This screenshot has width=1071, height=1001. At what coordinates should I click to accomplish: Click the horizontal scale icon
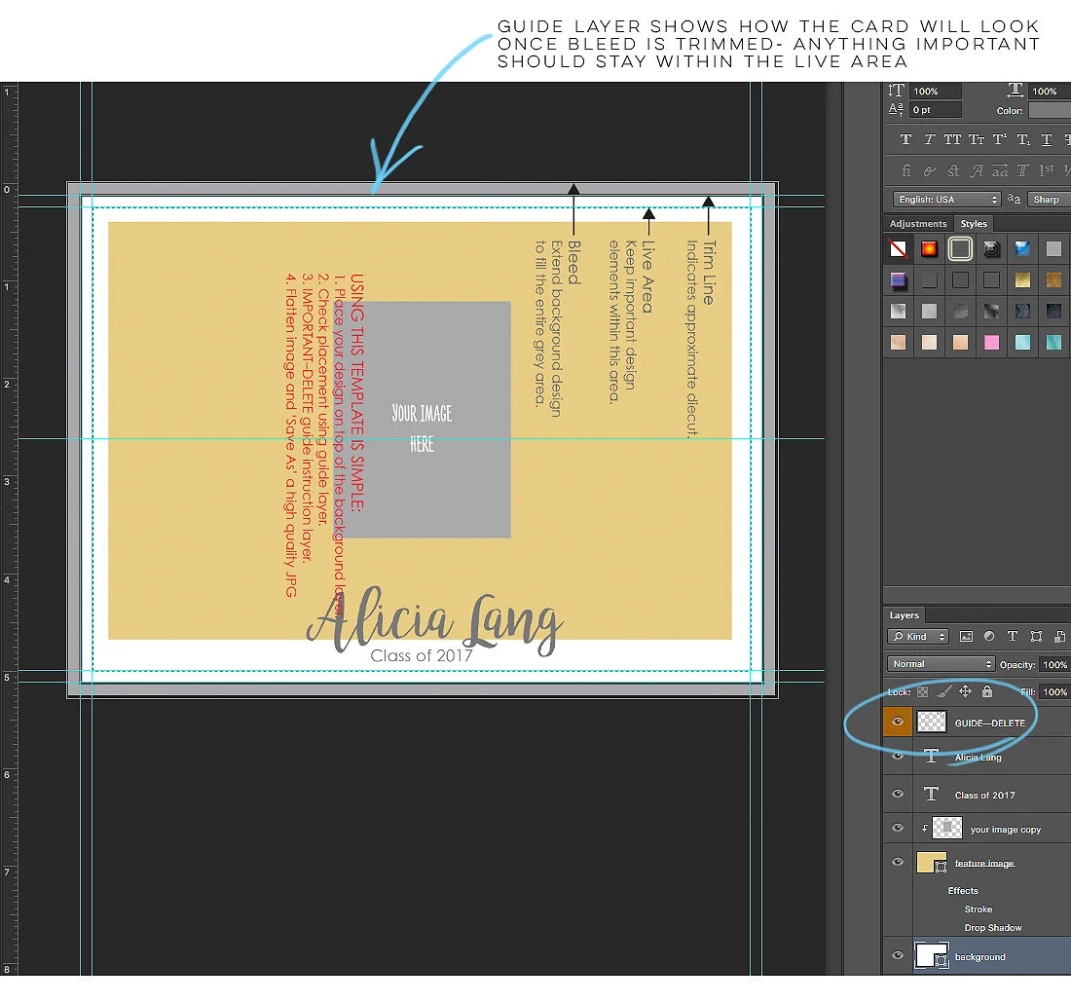pos(1015,91)
